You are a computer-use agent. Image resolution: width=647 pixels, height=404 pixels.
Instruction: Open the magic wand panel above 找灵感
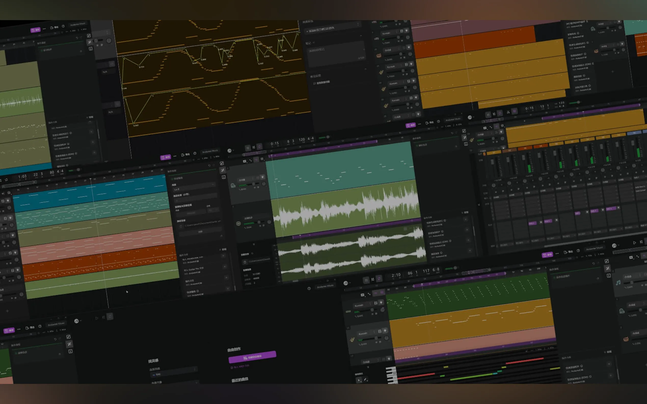point(69,344)
